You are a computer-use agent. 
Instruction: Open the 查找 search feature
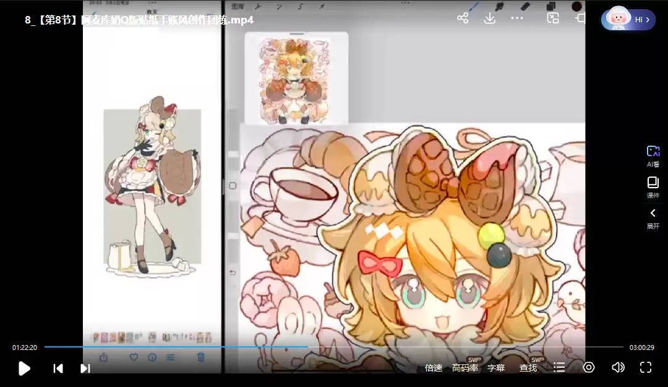(528, 368)
